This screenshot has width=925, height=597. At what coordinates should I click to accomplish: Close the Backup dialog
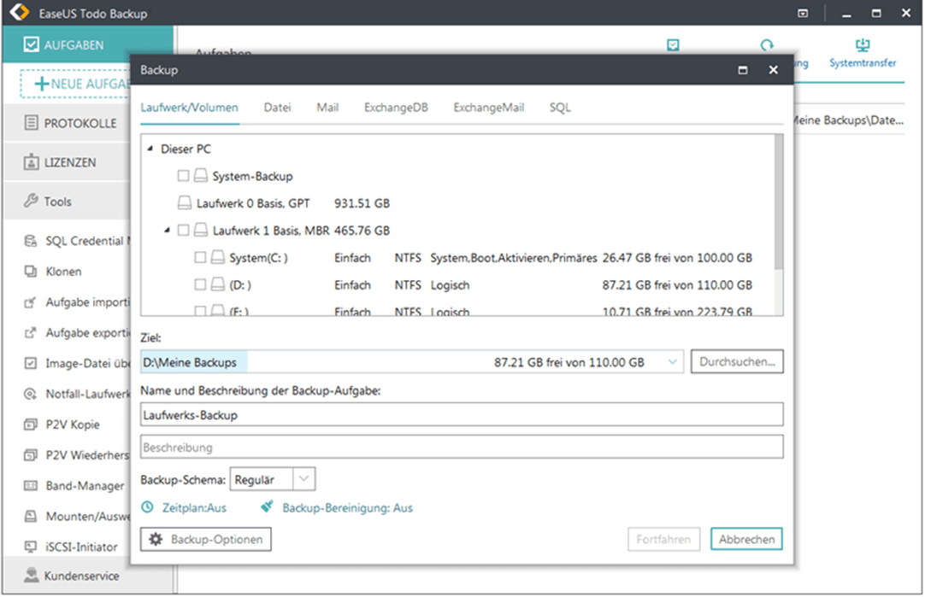[774, 70]
